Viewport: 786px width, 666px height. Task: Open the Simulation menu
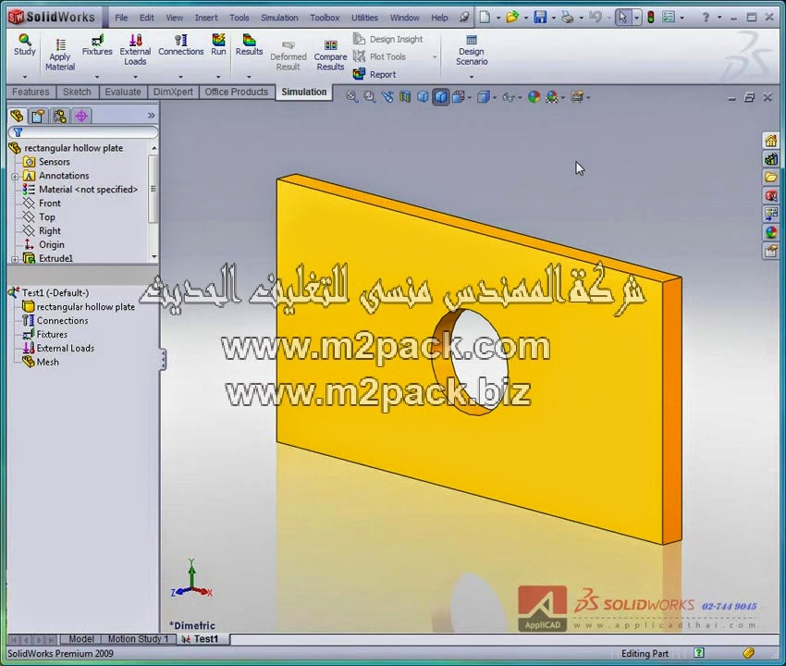(x=279, y=18)
